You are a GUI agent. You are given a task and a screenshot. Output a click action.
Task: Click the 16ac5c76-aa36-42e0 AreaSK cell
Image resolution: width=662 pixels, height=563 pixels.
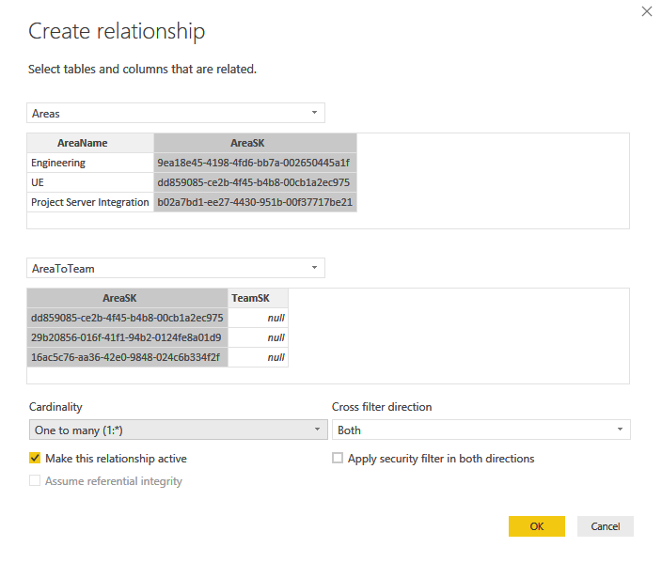click(128, 357)
